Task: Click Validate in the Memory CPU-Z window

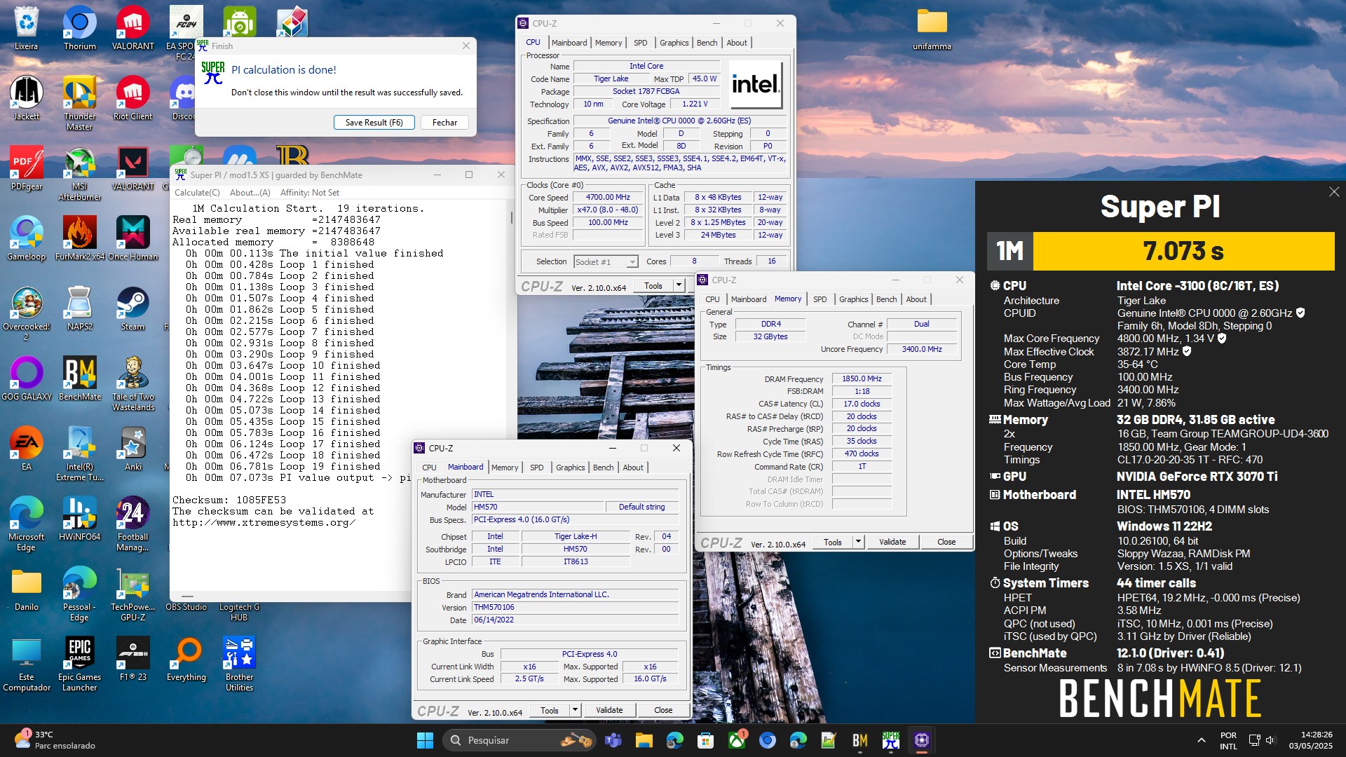Action: click(892, 542)
